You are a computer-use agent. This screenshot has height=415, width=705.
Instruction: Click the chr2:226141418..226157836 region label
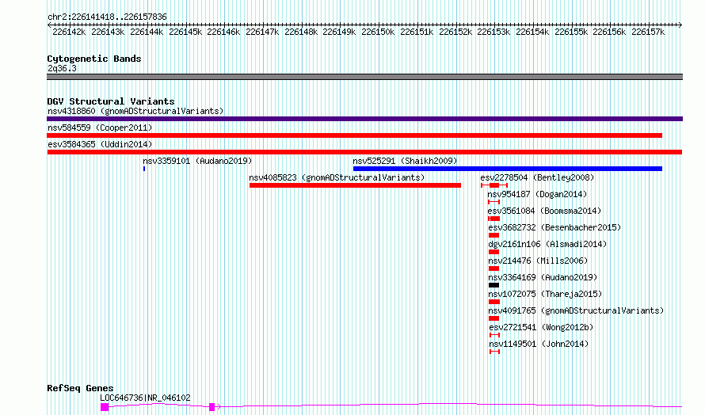pos(107,17)
